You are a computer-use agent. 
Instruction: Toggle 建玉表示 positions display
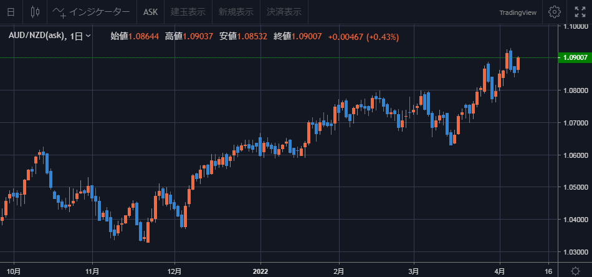[188, 12]
